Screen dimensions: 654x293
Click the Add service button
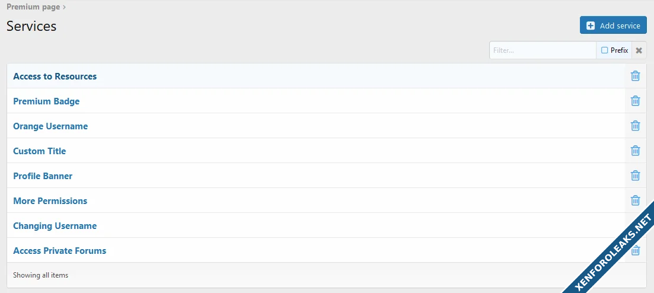pyautogui.click(x=613, y=26)
